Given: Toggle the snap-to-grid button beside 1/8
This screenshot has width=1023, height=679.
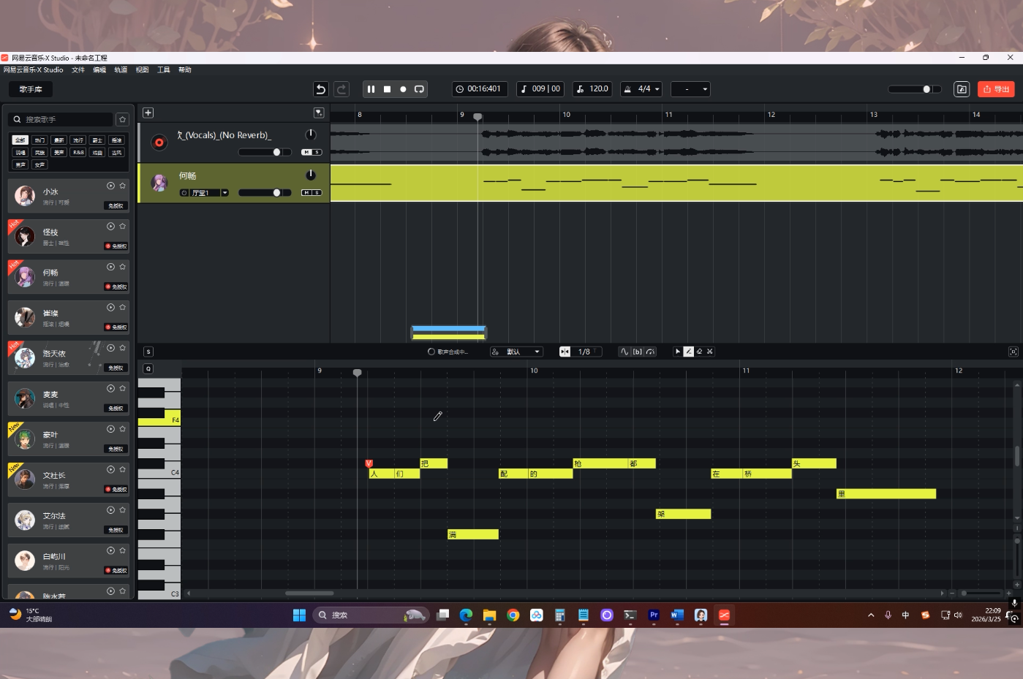Looking at the screenshot, I should 565,352.
